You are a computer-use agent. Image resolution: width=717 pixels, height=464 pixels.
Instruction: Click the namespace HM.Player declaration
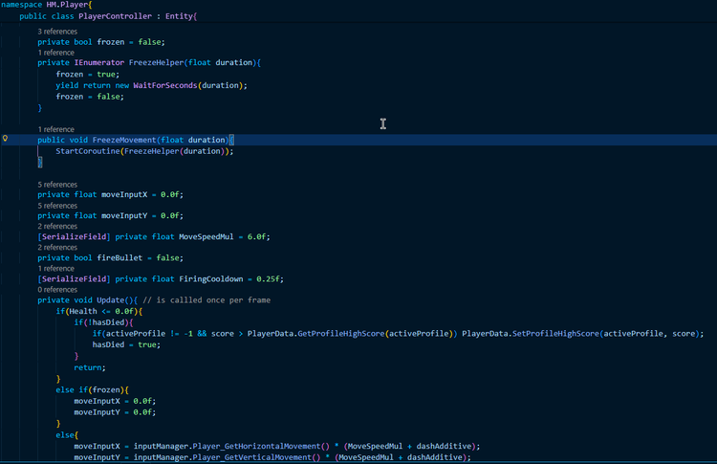46,5
